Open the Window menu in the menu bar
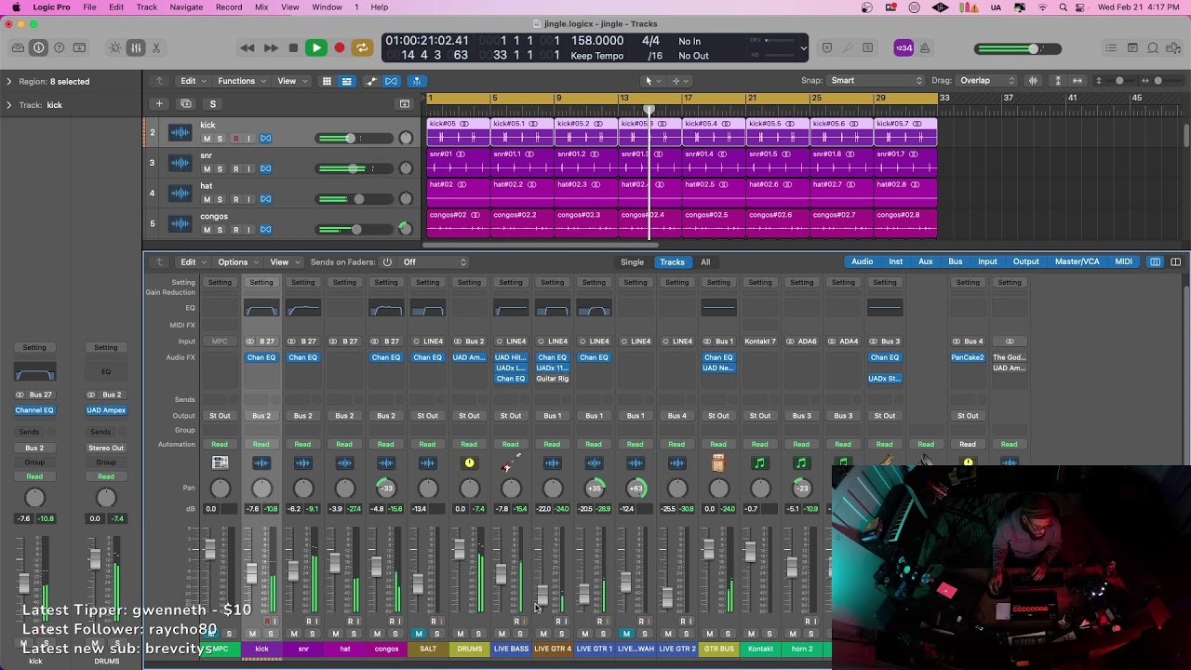The height and width of the screenshot is (670, 1191). click(327, 7)
